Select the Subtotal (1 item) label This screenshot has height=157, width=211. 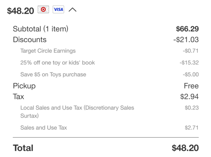(40, 29)
